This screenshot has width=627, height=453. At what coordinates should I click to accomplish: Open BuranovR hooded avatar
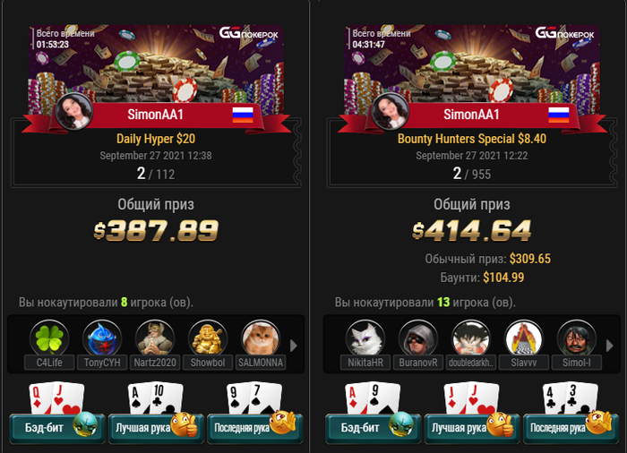[418, 338]
